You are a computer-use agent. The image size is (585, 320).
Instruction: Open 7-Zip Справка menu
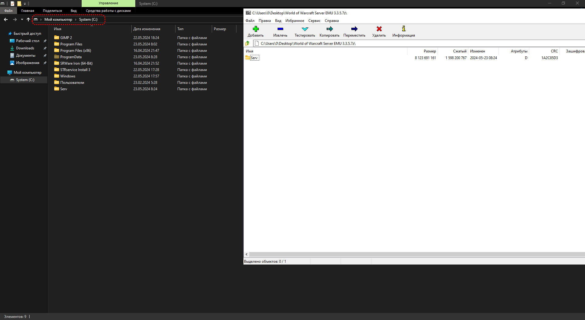332,21
